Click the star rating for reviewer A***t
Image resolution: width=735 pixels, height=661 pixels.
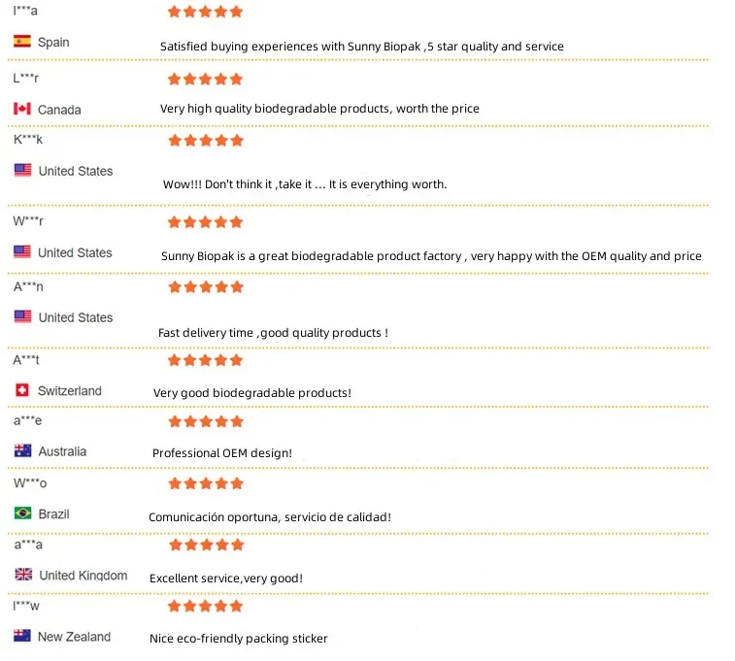[205, 360]
